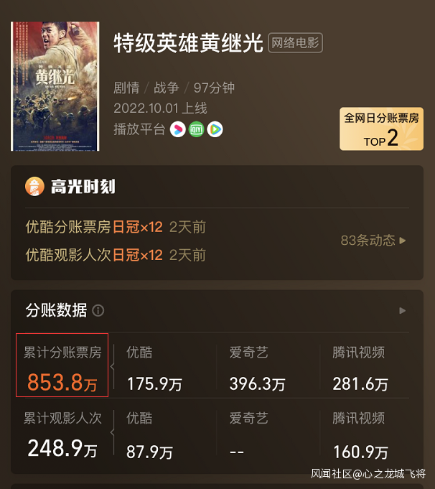The width and height of the screenshot is (435, 489).
Task: Open the 83条动态 feed
Action: tap(373, 241)
